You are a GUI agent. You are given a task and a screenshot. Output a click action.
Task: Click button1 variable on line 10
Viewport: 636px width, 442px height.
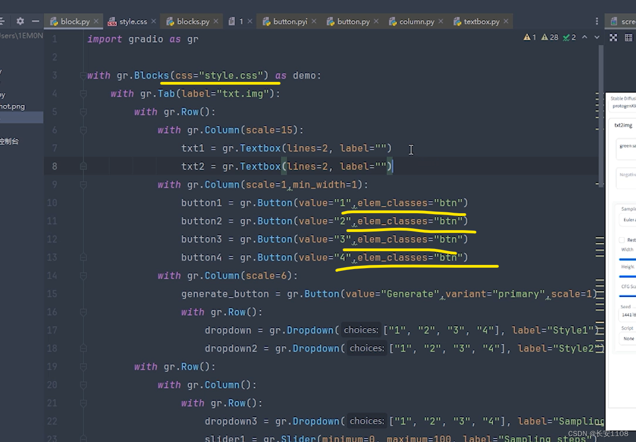[x=201, y=203]
